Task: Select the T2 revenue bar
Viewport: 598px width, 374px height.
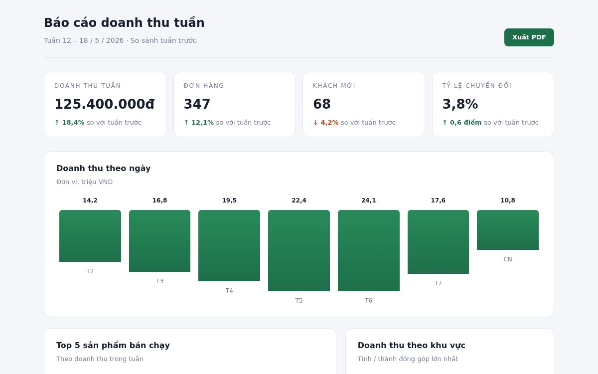Action: 90,236
